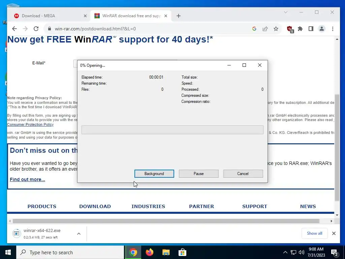
Task: Click the Background button
Action: coord(154,174)
